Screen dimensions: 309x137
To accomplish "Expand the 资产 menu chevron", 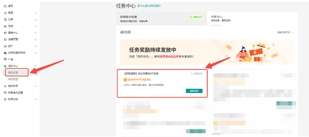I will pos(36,46).
